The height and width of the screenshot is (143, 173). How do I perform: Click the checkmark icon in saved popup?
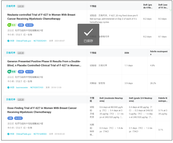(x=88, y=32)
